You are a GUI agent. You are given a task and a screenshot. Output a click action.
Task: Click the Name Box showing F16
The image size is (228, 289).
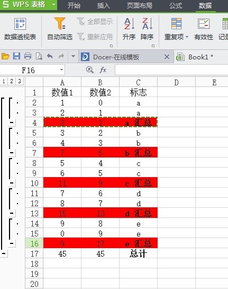pos(28,70)
